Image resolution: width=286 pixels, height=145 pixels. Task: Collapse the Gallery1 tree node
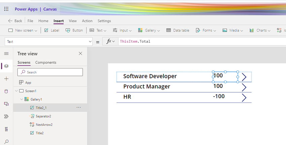click(x=22, y=99)
